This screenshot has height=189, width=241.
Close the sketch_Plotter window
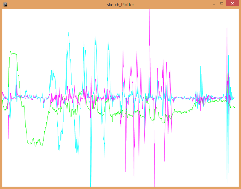tap(232, 4)
